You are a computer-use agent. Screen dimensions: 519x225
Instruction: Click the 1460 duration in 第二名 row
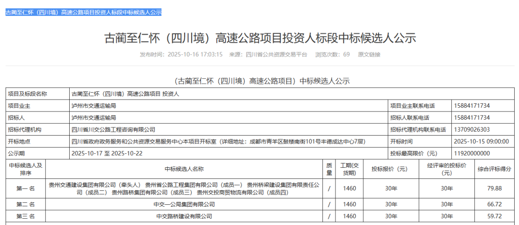(349, 204)
